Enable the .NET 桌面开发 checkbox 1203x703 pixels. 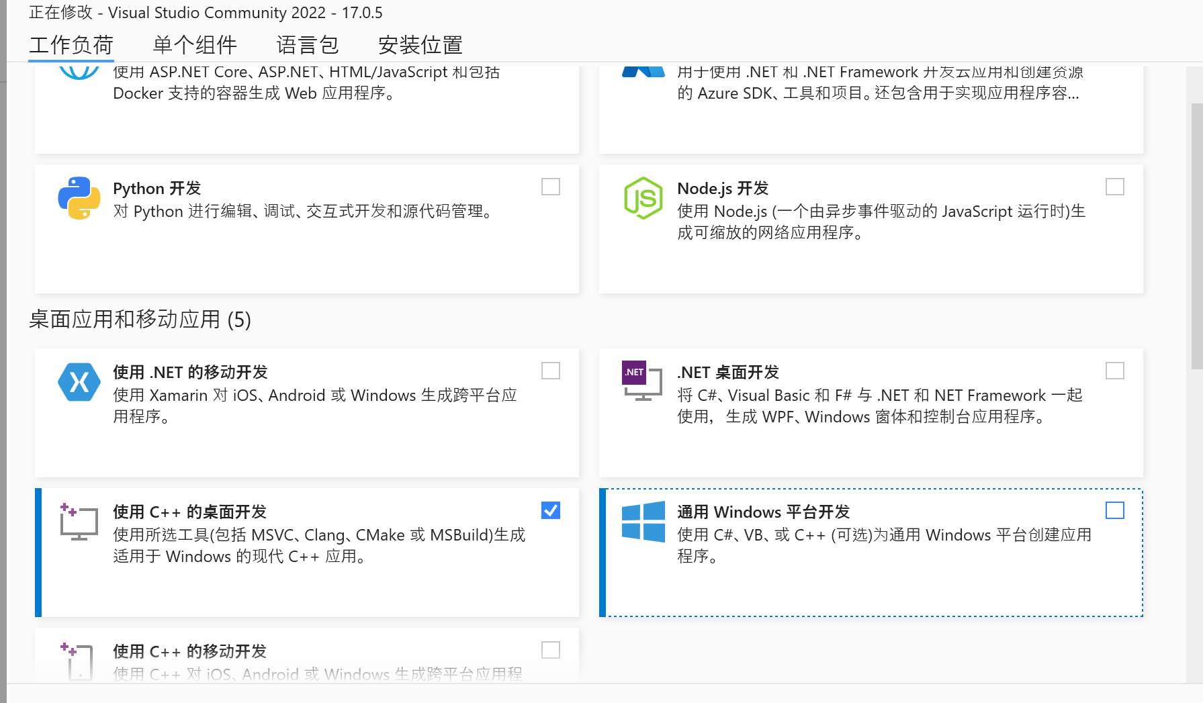tap(1115, 371)
